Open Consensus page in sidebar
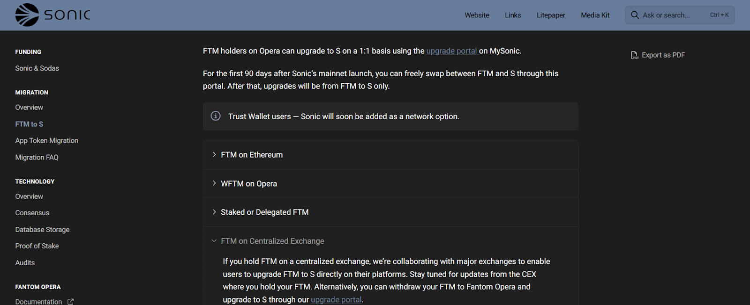The width and height of the screenshot is (750, 305). pos(32,213)
